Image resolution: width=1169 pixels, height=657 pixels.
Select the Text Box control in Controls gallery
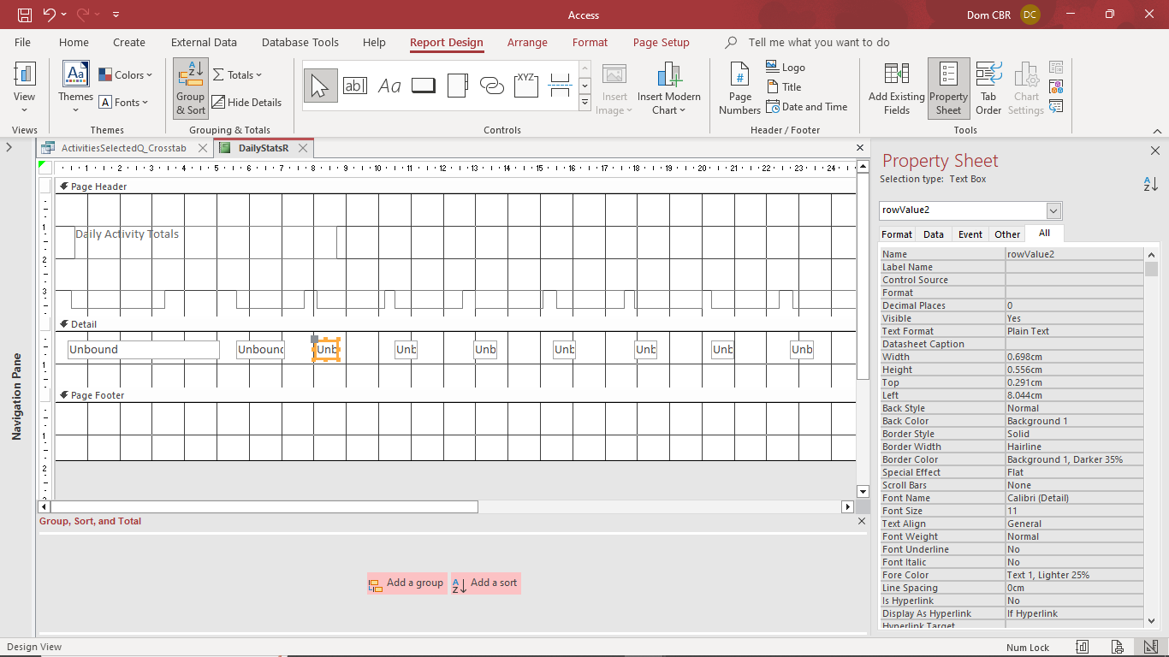[355, 85]
